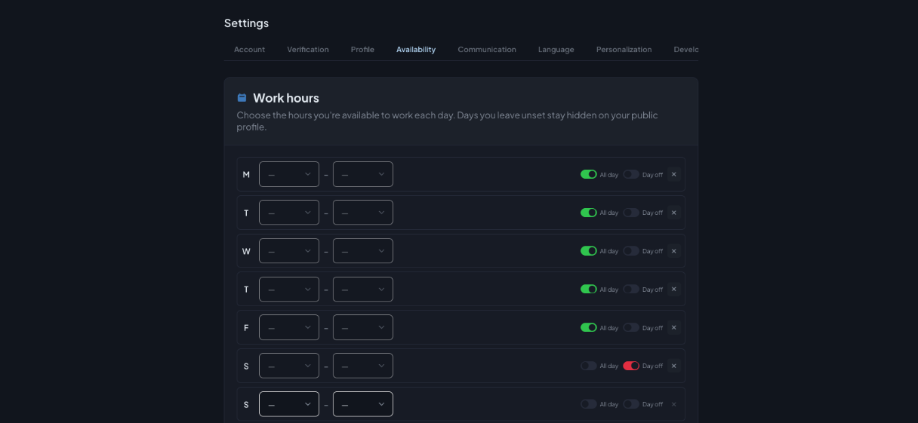Click the F day label
918x423 pixels.
click(246, 328)
